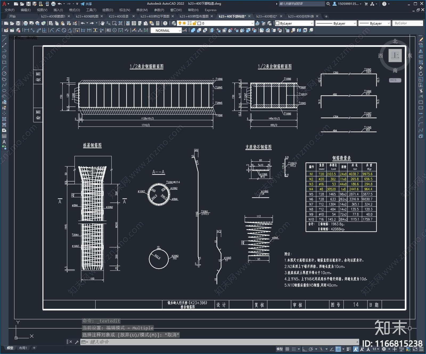This screenshot has height=354, width=426.
Task: Toggle polar tracking in status bar
Action: pos(311,349)
